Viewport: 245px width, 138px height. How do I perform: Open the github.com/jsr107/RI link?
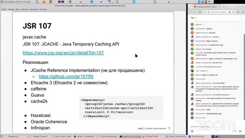click(x=66, y=76)
